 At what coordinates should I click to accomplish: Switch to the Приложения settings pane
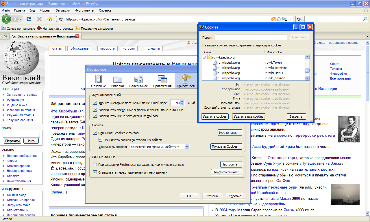(162, 81)
